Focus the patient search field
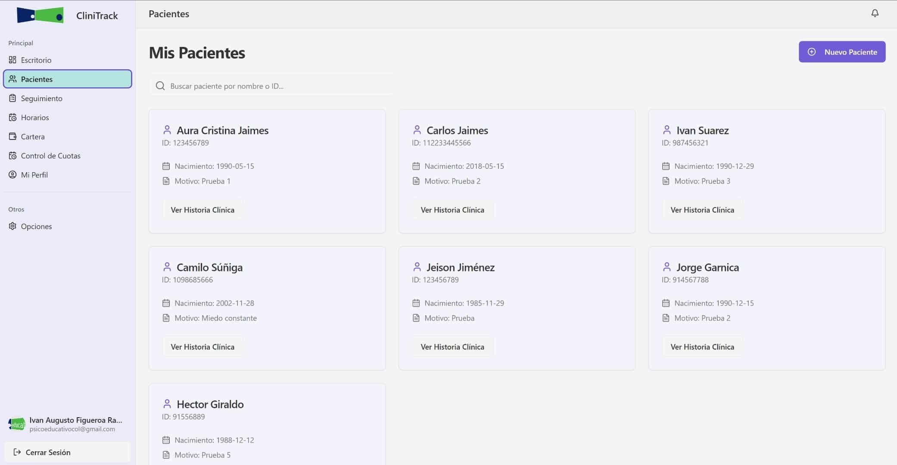 276,86
